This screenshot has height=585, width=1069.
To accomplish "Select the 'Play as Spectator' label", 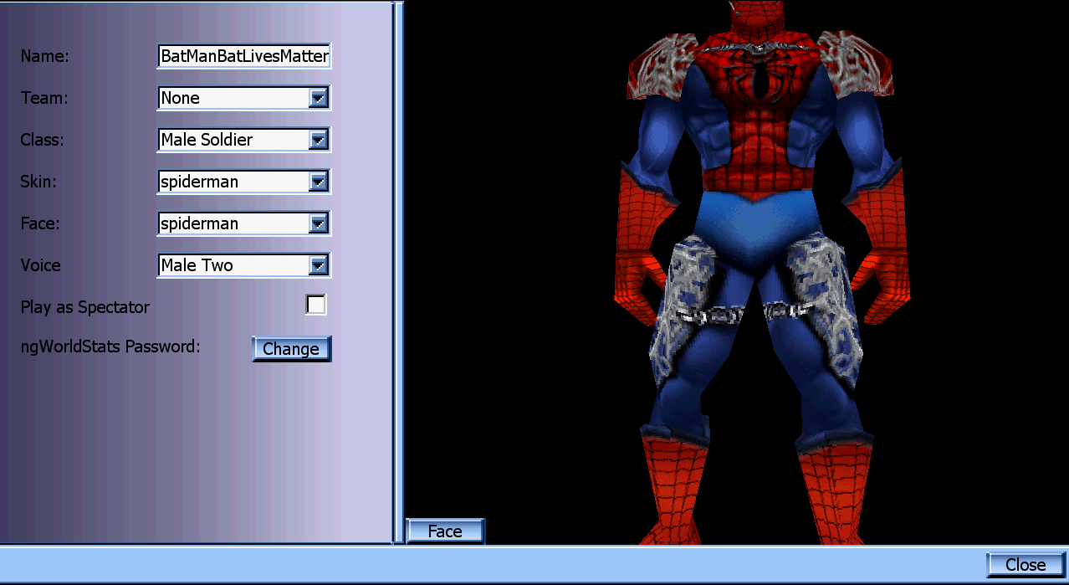I will (x=85, y=307).
